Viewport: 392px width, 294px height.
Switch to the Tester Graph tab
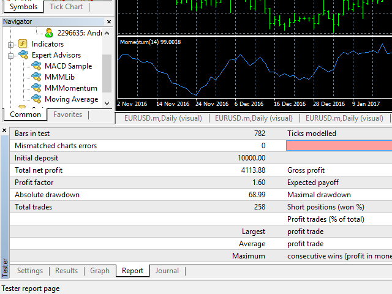pyautogui.click(x=100, y=271)
